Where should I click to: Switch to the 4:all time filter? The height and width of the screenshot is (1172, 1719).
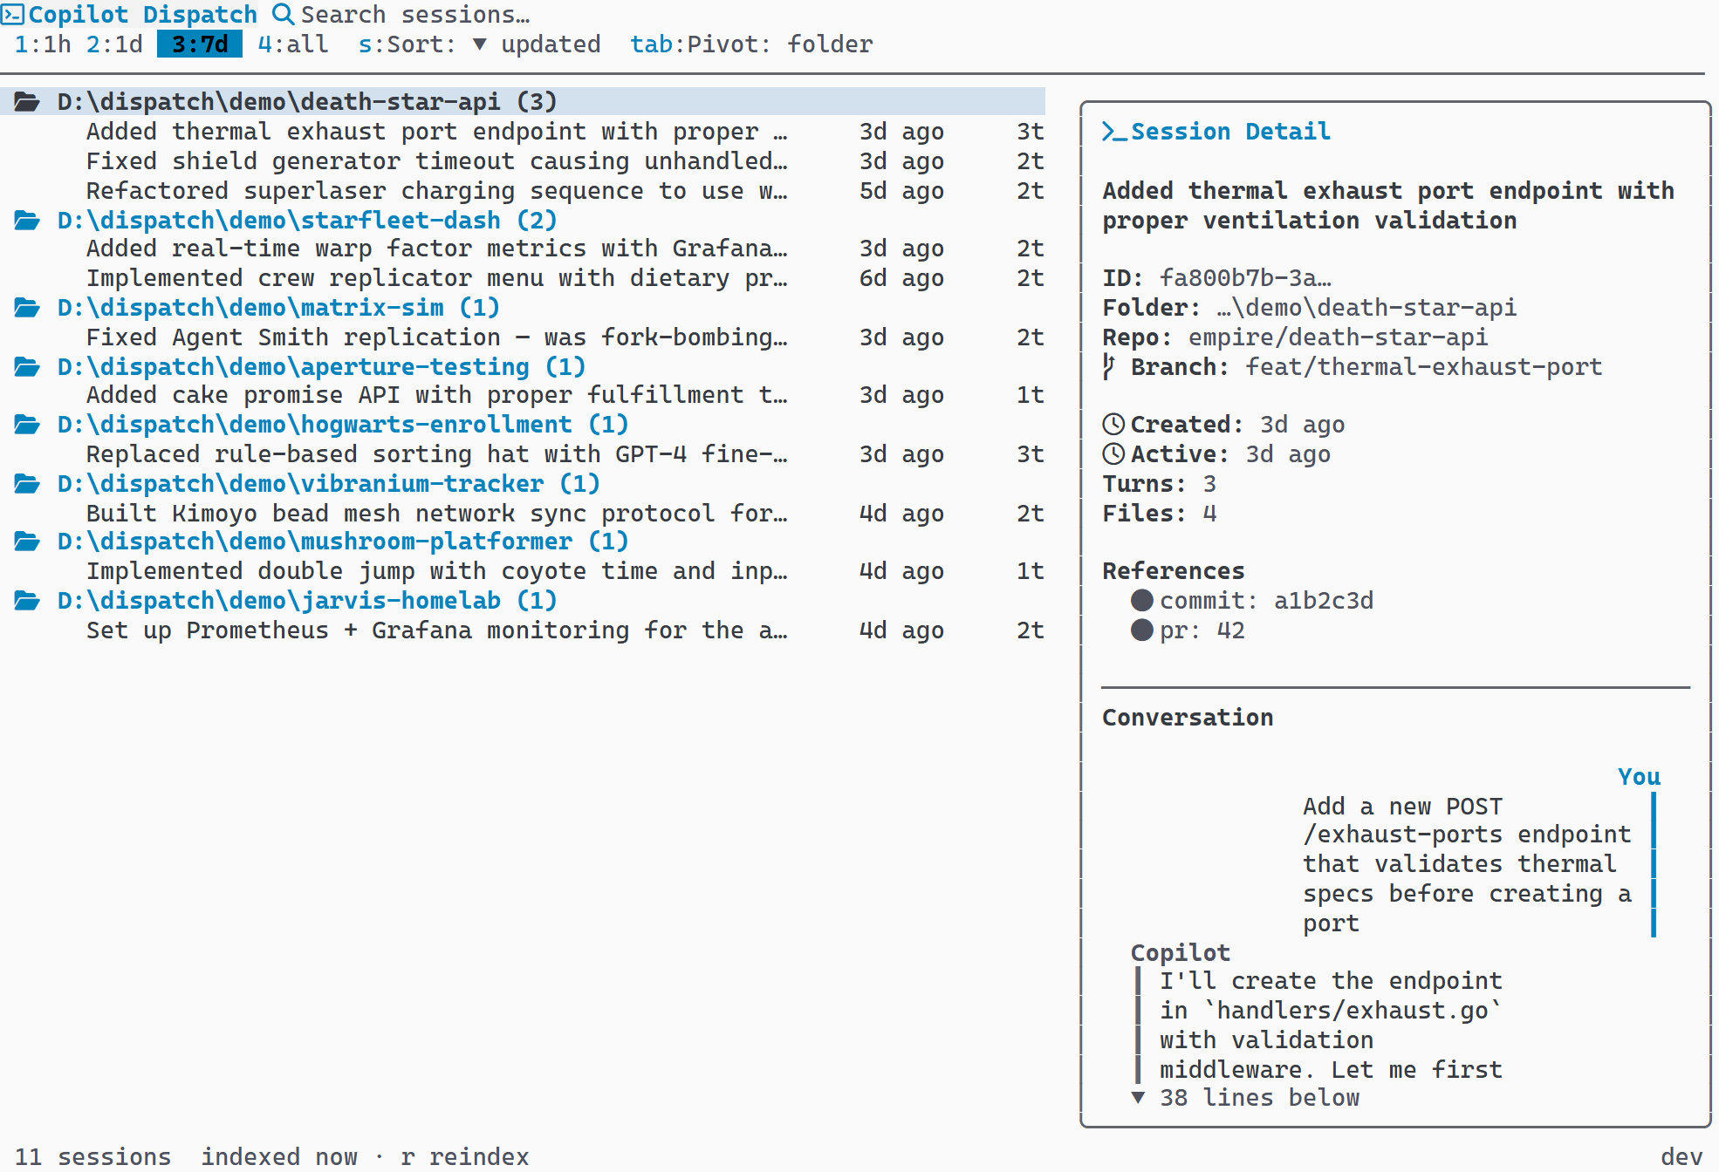pyautogui.click(x=293, y=44)
